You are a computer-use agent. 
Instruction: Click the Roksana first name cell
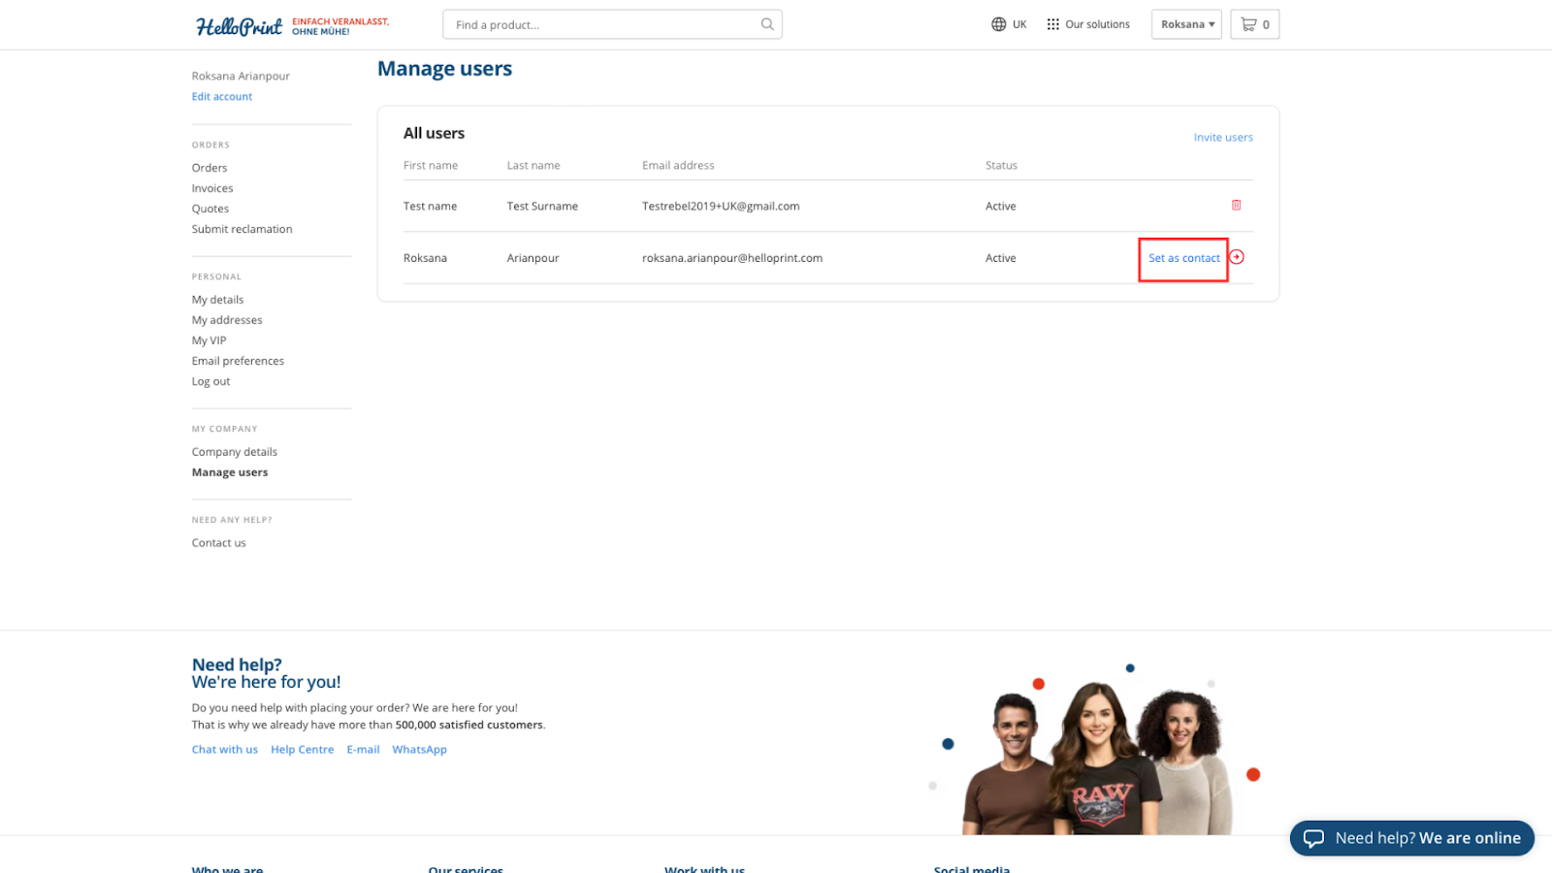coord(425,258)
